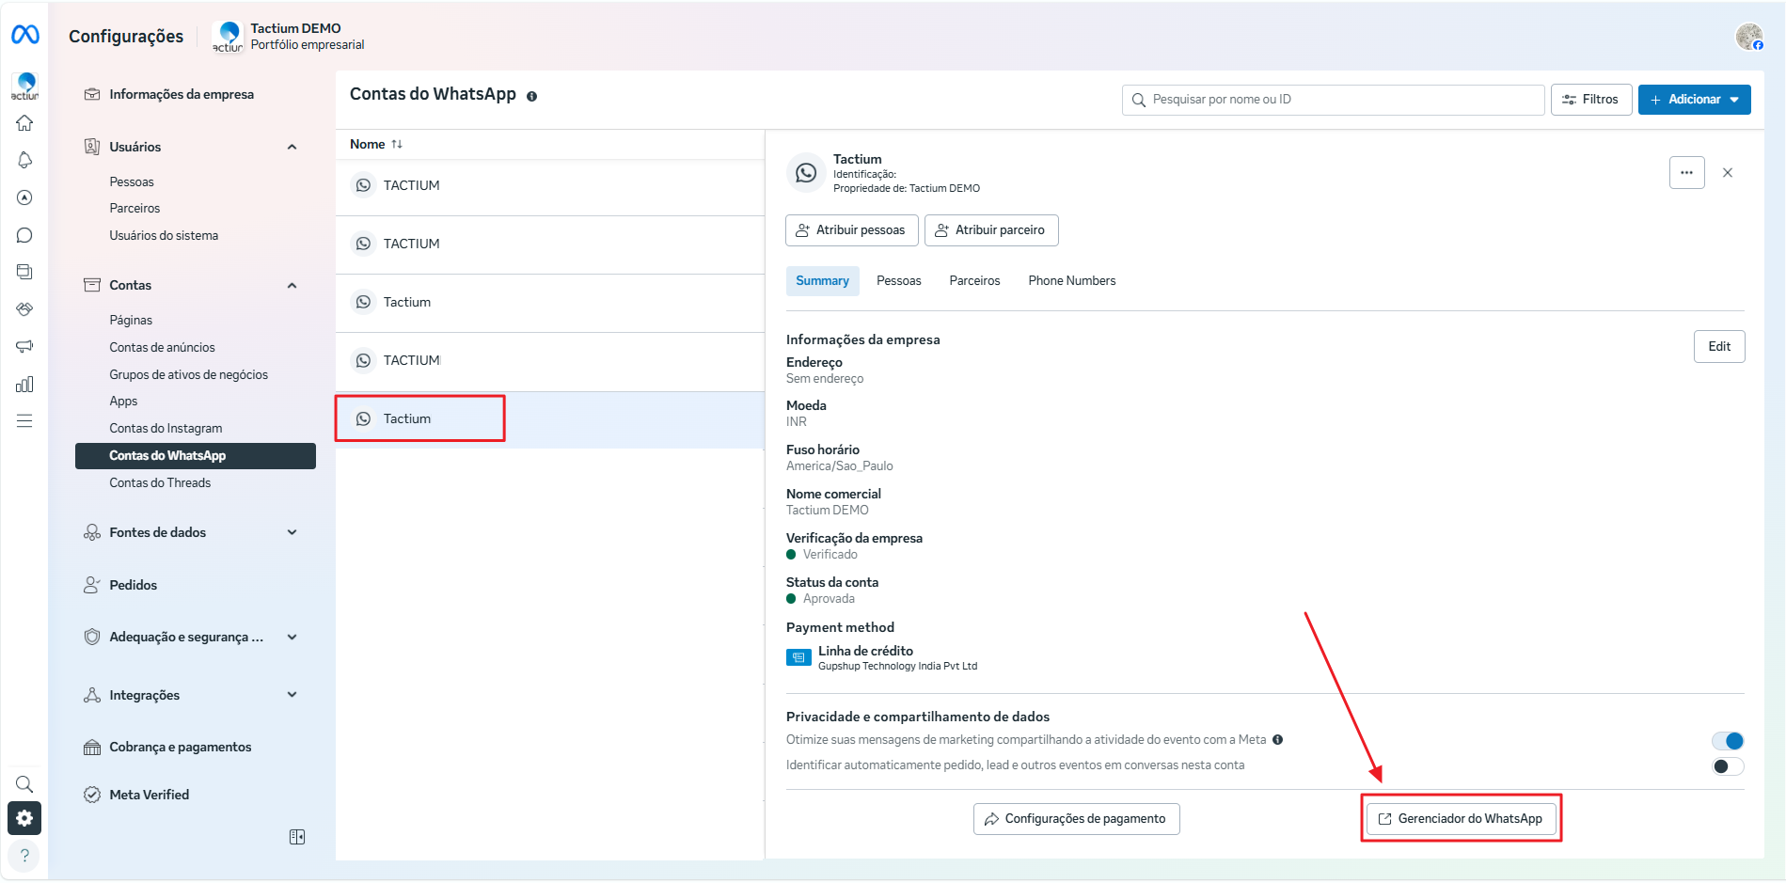This screenshot has height=883, width=1786.
Task: Open the Home icon in left rail
Action: tap(24, 123)
